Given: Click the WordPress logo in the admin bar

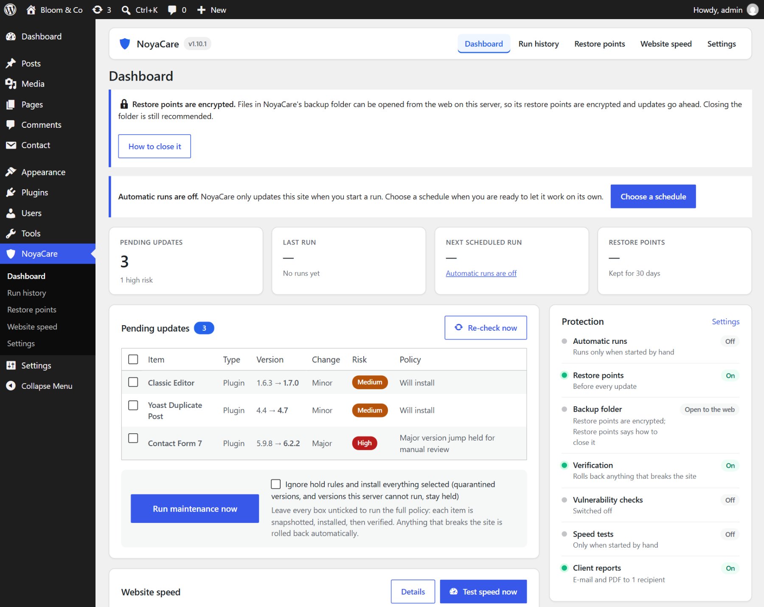Looking at the screenshot, I should click(x=10, y=9).
